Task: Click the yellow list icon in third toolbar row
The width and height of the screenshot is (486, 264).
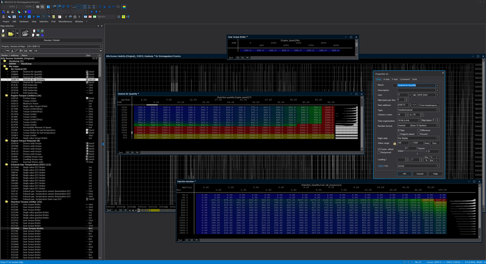Action: coord(54,17)
